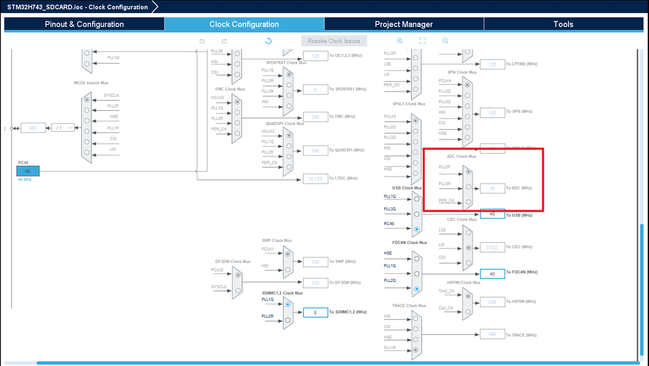
Task: Select LSE in the CEC Clock Mux
Action: [468, 232]
